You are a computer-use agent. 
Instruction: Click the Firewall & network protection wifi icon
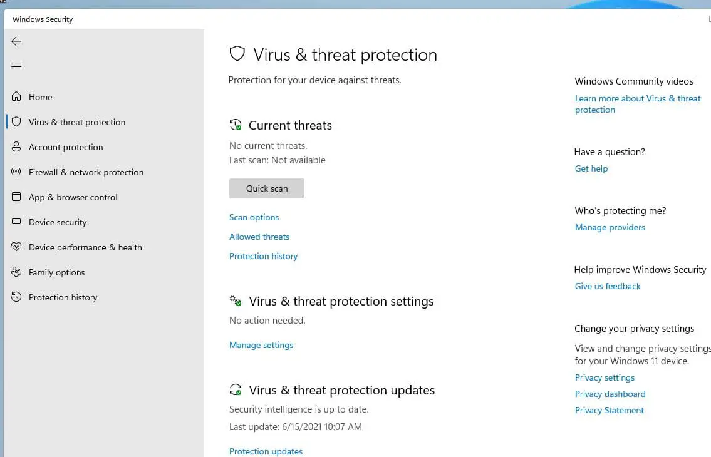click(x=16, y=172)
